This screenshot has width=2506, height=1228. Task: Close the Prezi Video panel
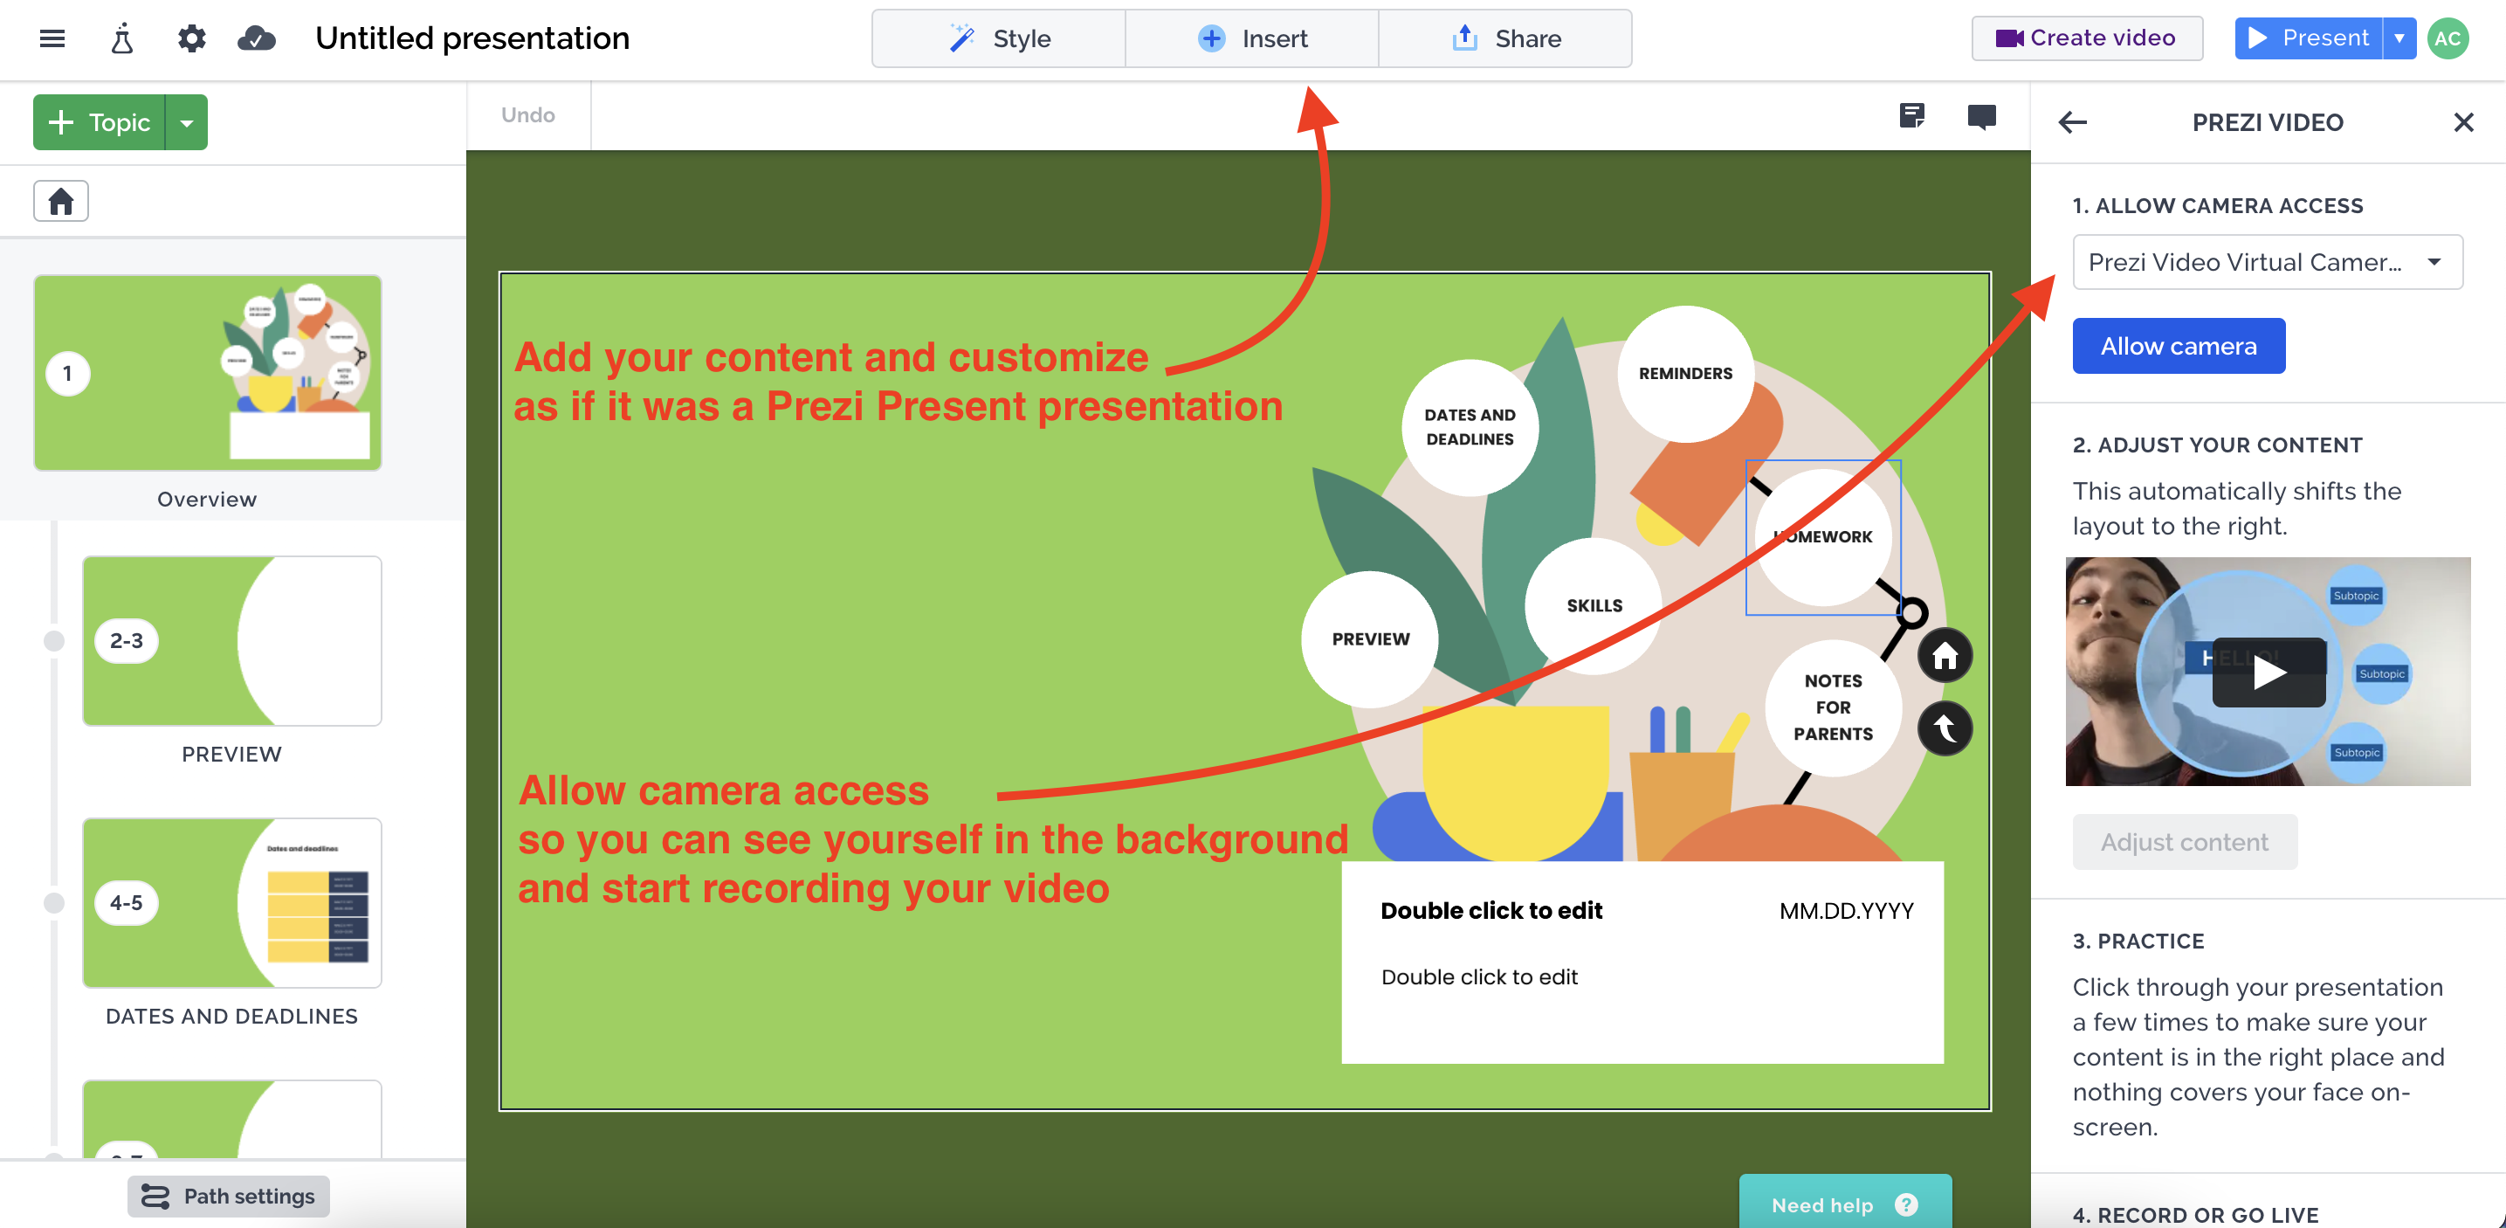pyautogui.click(x=2462, y=122)
